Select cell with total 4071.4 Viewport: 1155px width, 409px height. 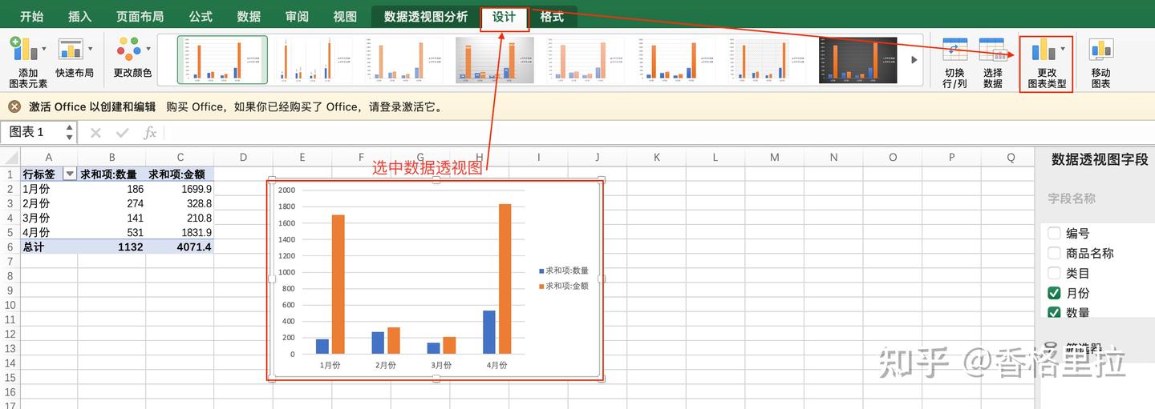coord(180,247)
